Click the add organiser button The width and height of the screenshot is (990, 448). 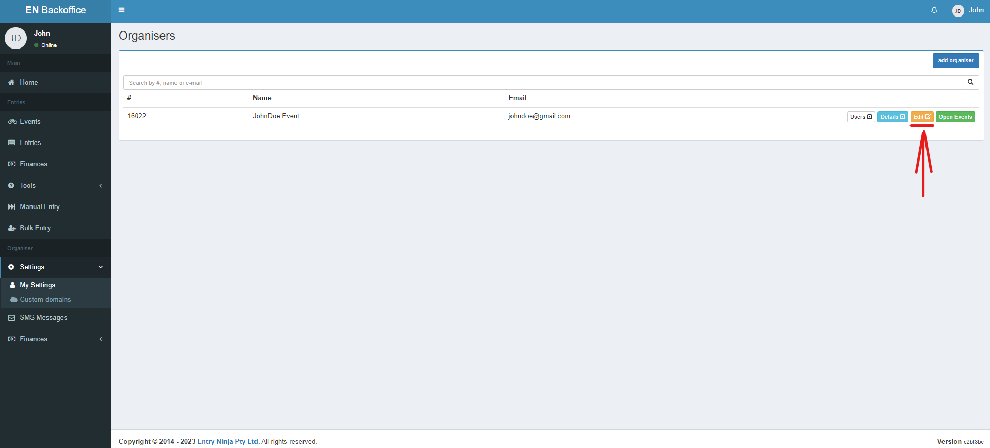point(956,61)
